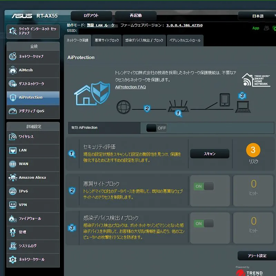Click the アラート設定 button
276x276 pixels.
(x=257, y=256)
